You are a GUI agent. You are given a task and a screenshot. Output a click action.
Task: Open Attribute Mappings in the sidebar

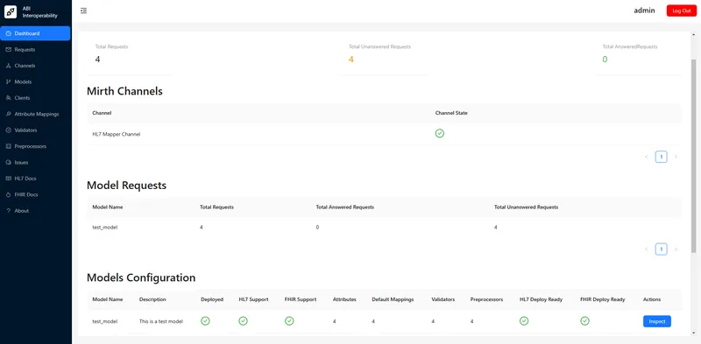click(35, 114)
